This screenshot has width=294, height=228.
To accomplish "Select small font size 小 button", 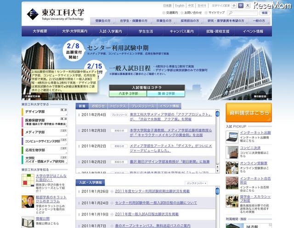I will coord(234,6).
